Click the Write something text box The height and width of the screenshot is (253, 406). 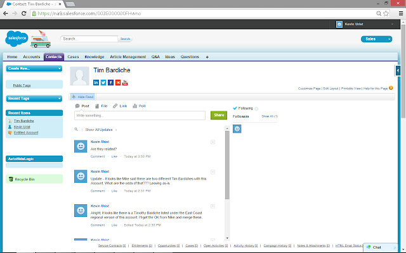(140, 115)
